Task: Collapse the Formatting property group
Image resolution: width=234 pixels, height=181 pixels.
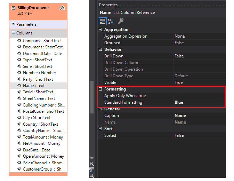Action: pyautogui.click(x=100, y=89)
